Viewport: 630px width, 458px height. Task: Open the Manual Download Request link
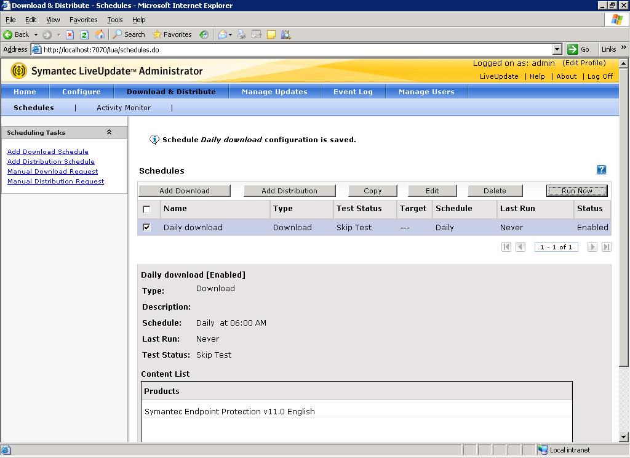pos(53,171)
